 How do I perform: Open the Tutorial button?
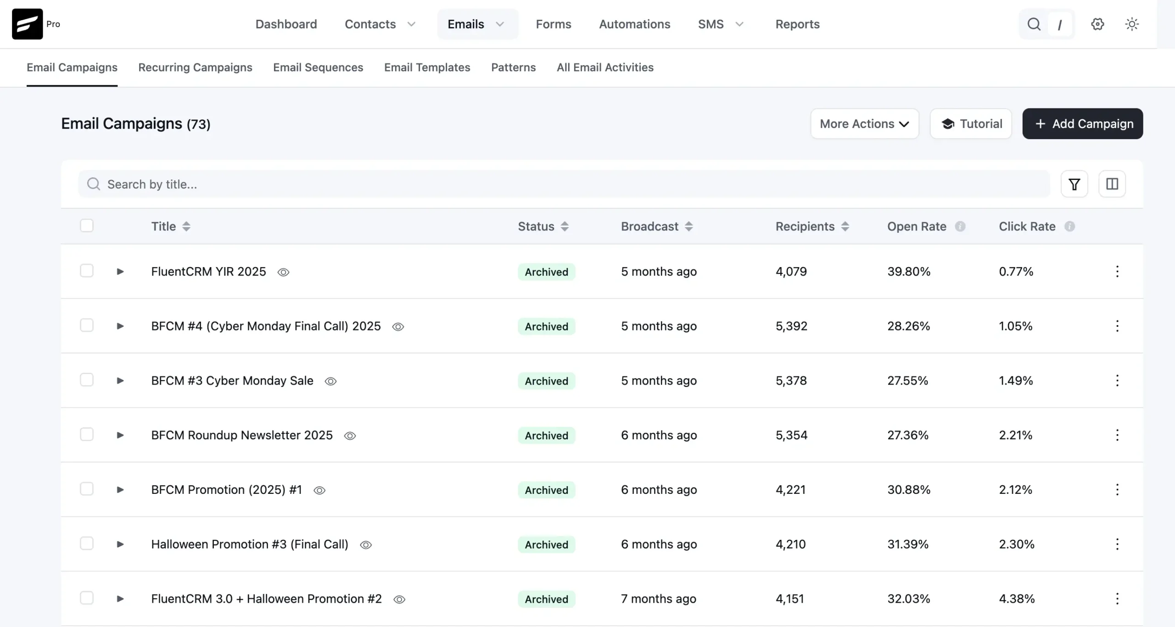tap(971, 124)
